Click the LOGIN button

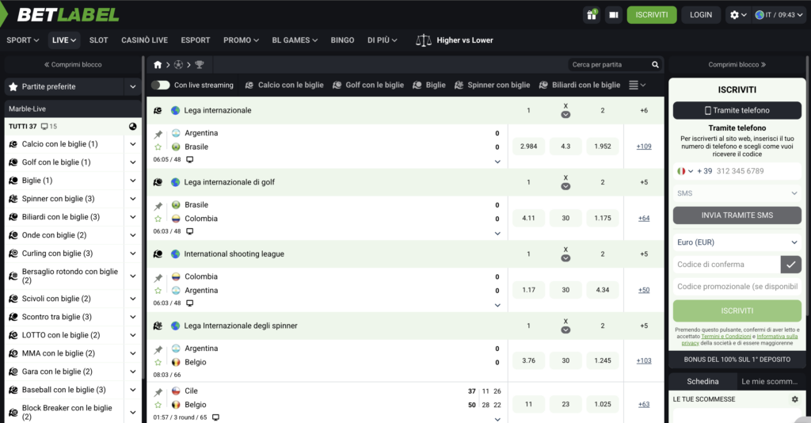701,15
